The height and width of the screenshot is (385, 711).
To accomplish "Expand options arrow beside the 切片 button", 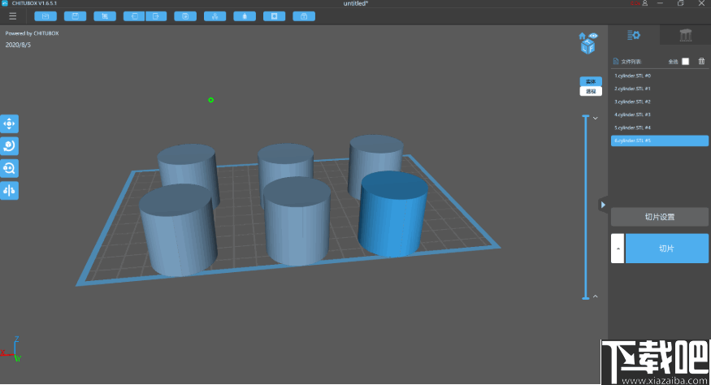I will [x=618, y=248].
